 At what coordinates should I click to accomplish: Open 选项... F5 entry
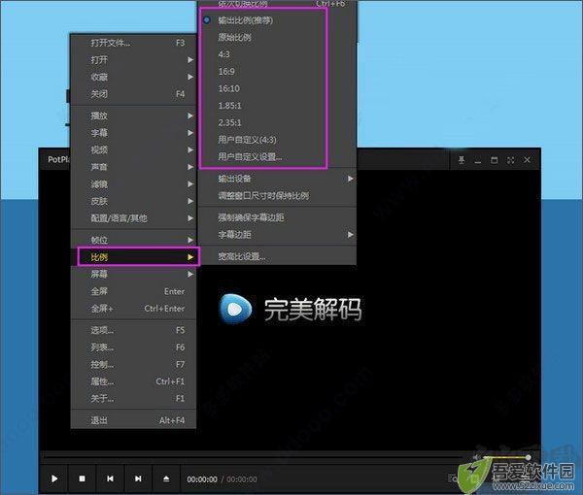[x=133, y=330]
